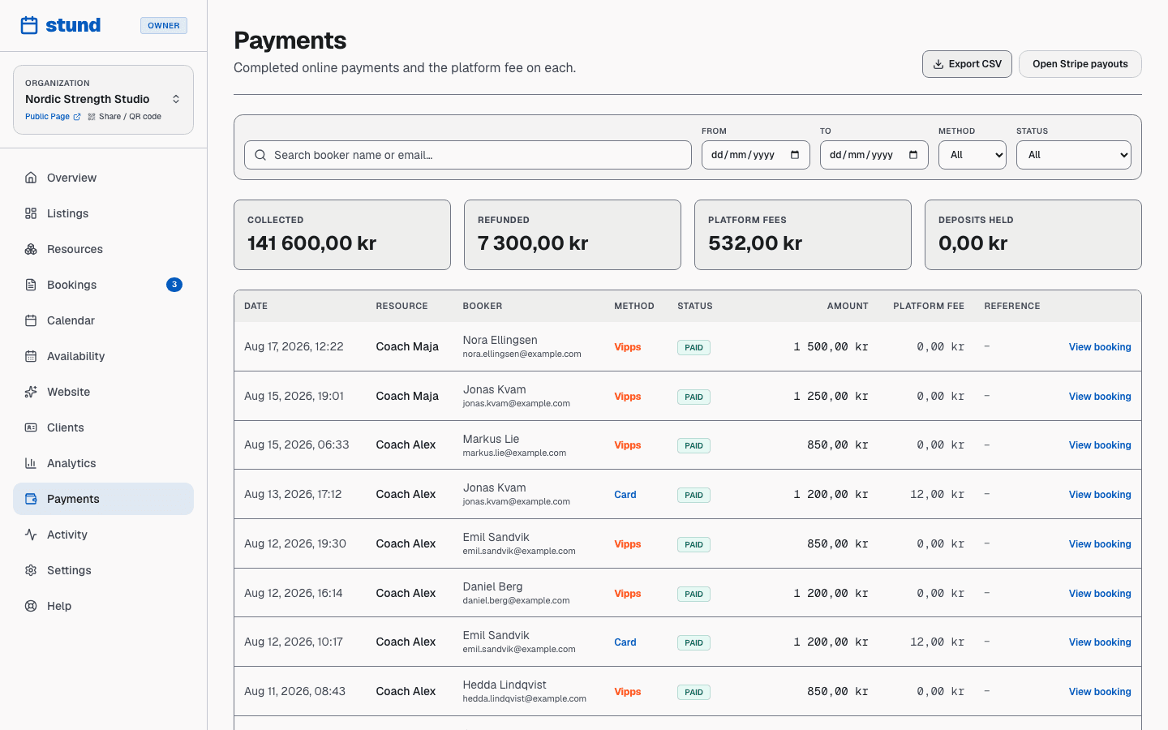This screenshot has height=730, width=1168.
Task: Click the Overview home icon
Action: (31, 178)
